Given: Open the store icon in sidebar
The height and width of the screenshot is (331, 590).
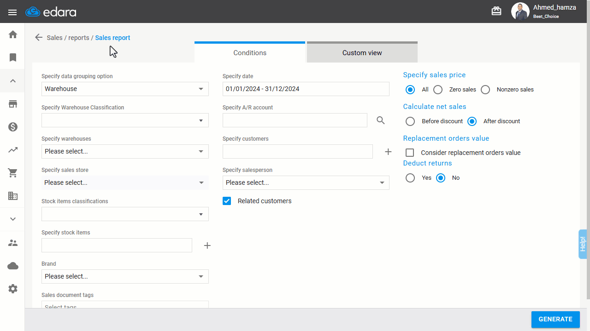Looking at the screenshot, I should [x=13, y=104].
